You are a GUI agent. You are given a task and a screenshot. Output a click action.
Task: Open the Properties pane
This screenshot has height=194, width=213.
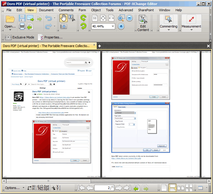[x=50, y=37]
